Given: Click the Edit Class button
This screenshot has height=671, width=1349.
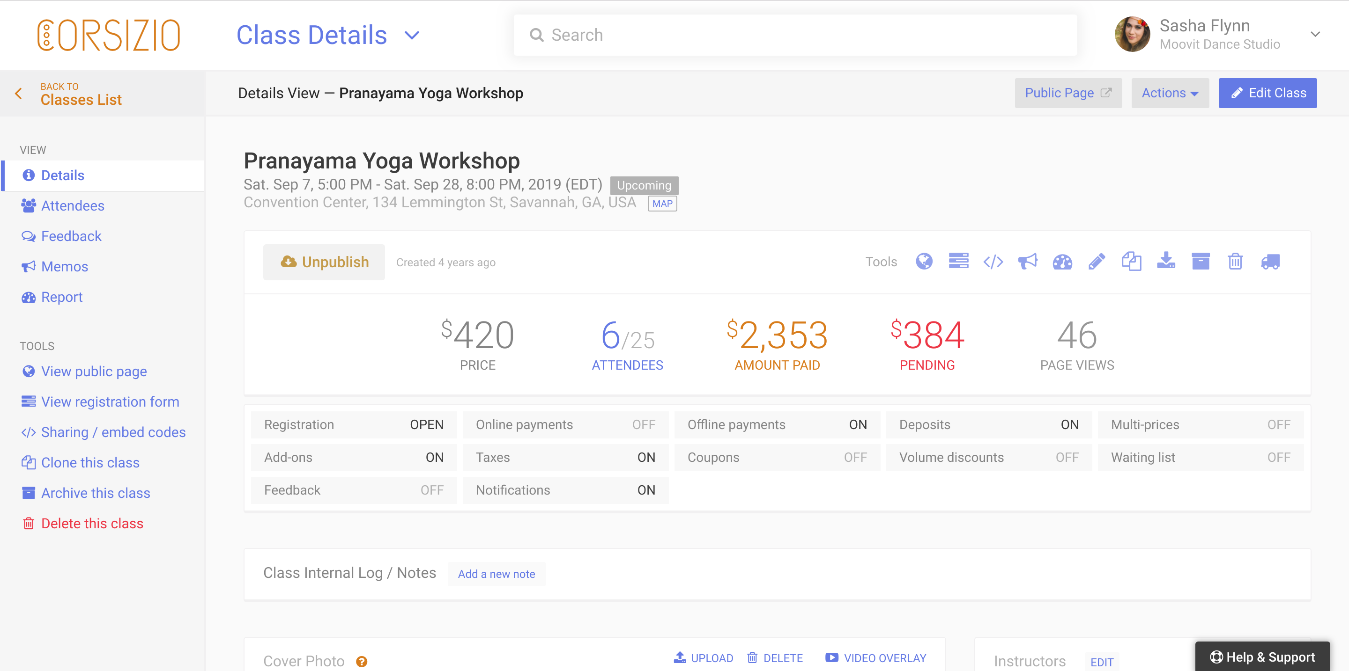Looking at the screenshot, I should coord(1267,93).
